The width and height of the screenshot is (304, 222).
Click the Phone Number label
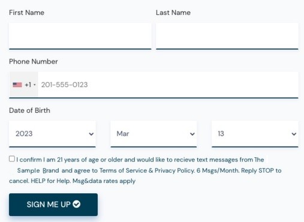pyautogui.click(x=34, y=61)
